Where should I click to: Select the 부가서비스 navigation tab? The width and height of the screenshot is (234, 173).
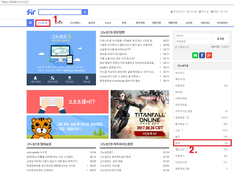[222, 23]
